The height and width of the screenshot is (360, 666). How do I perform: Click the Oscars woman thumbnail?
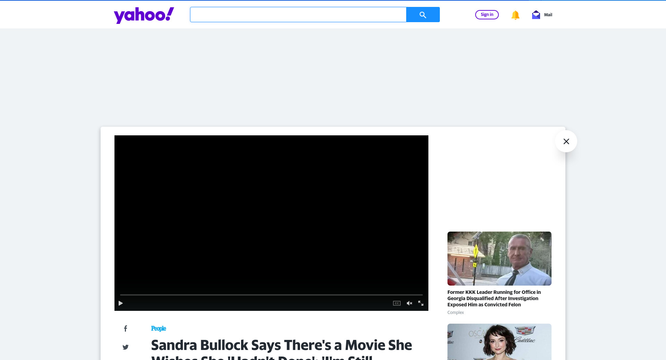pos(499,342)
